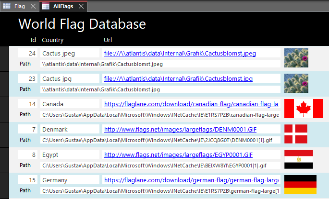Select the Denmark country field
The height and width of the screenshot is (199, 329).
coord(70,129)
